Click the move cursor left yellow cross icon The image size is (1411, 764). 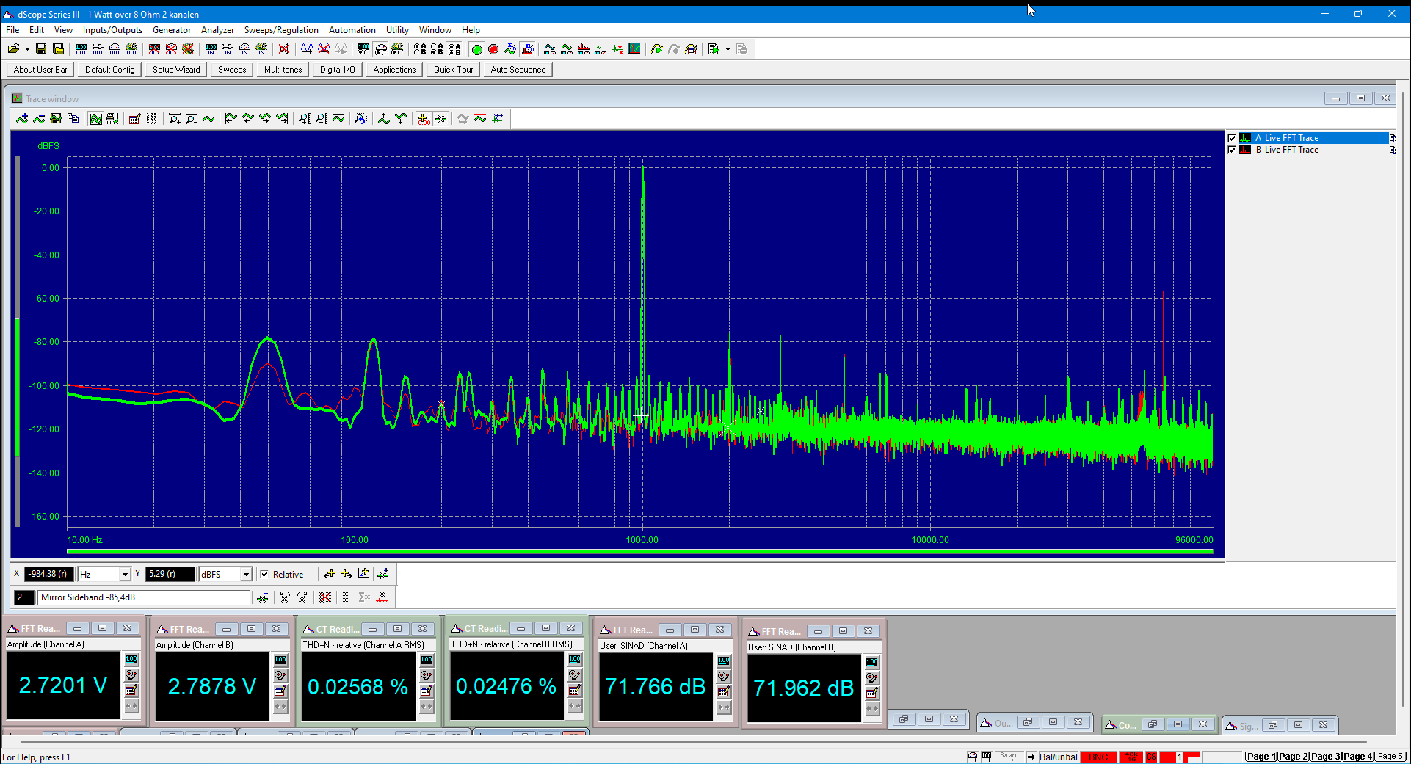330,574
